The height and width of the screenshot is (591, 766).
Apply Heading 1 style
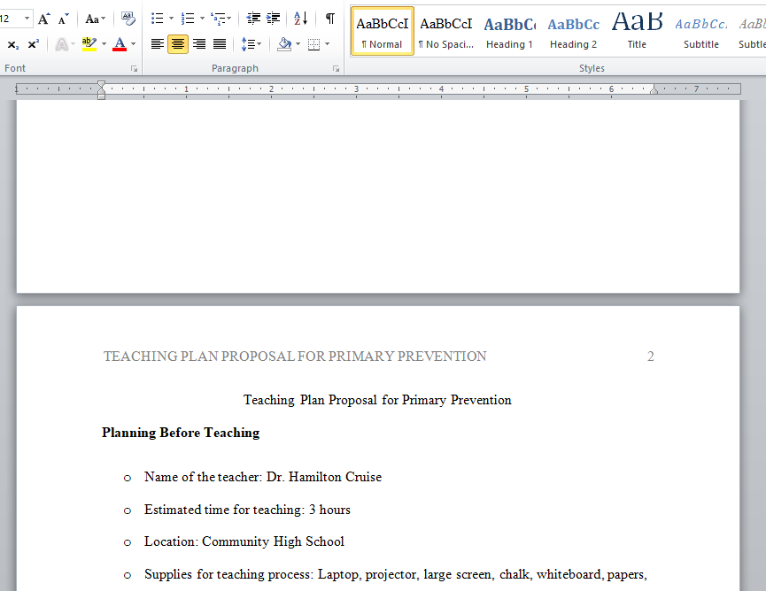tap(509, 31)
